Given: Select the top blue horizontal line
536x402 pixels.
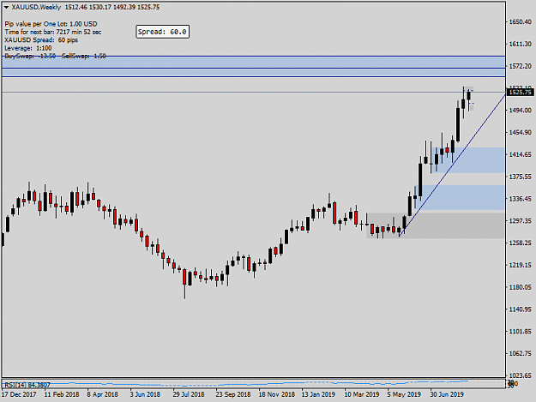Looking at the screenshot, I should pyautogui.click(x=253, y=56).
